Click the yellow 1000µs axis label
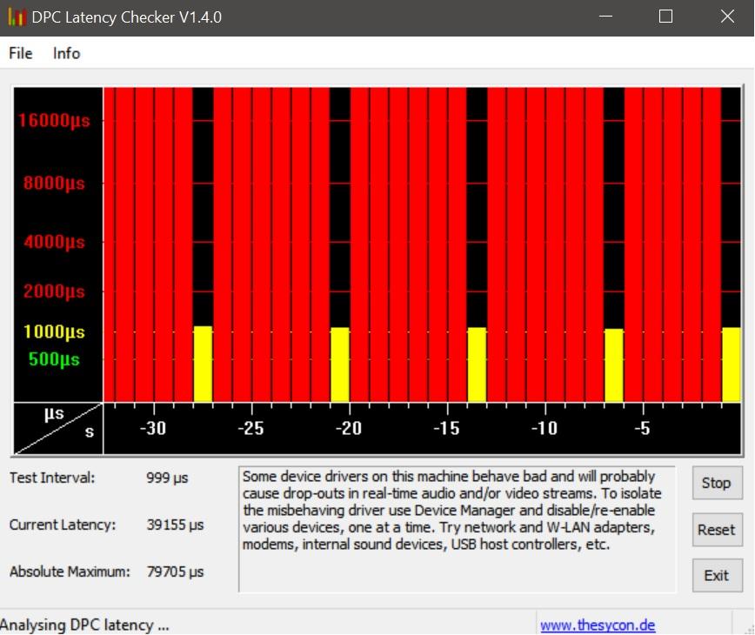The image size is (755, 635). 54,331
